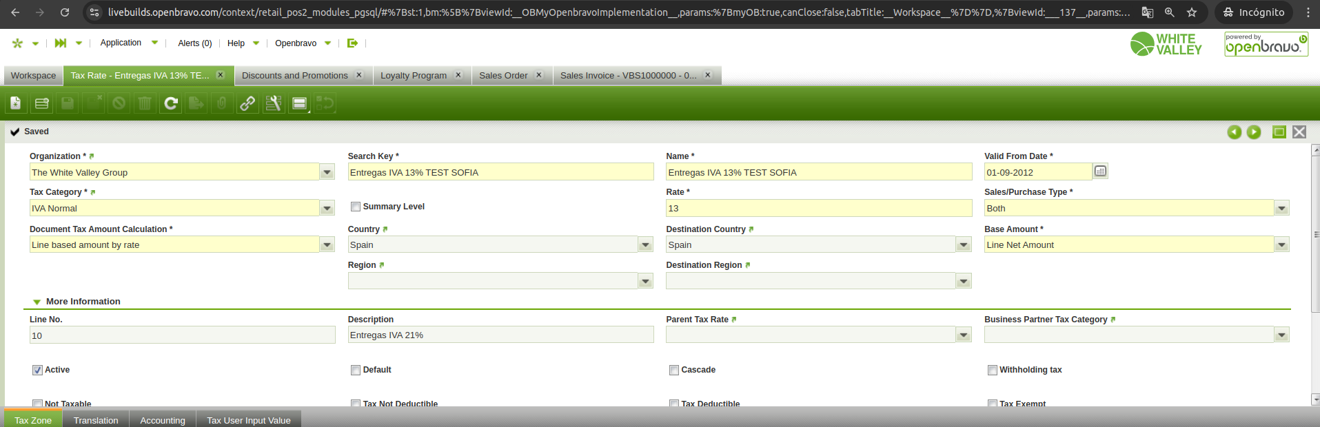Click the quick launch arrow icon
The width and height of the screenshot is (1320, 427).
[61, 43]
